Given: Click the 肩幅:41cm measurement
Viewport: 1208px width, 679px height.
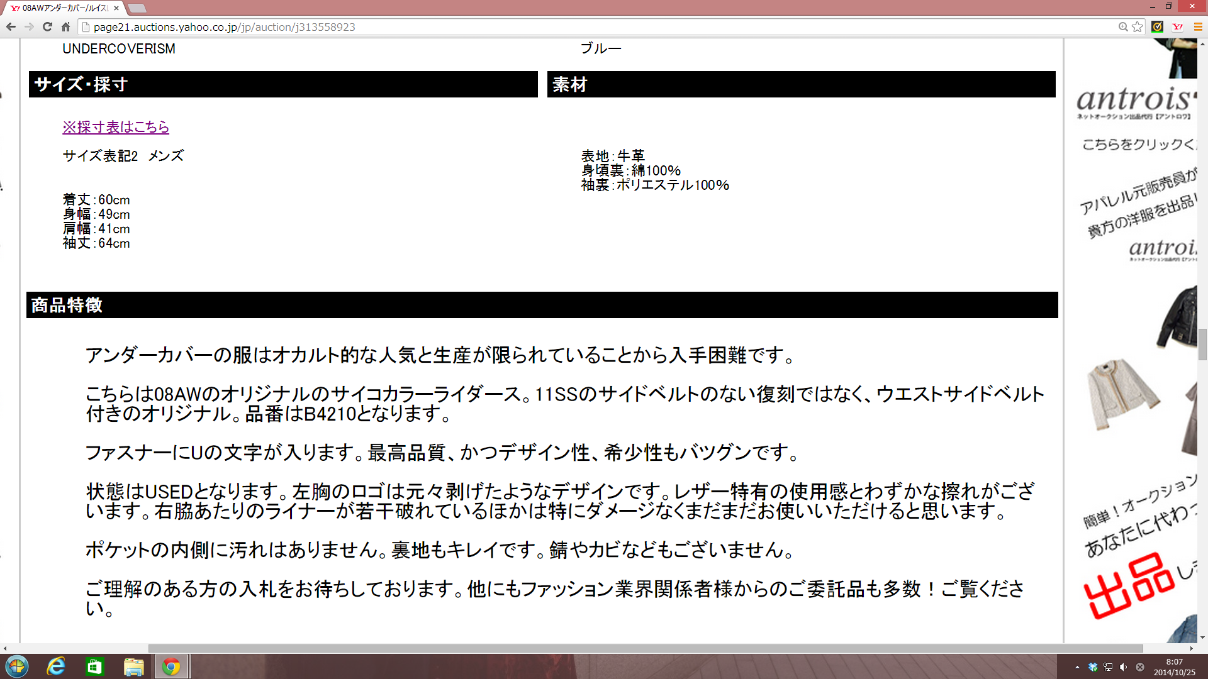Looking at the screenshot, I should pyautogui.click(x=96, y=229).
